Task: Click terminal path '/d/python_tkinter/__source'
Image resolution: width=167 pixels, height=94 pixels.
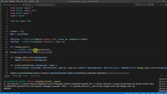Action: click(47, 81)
